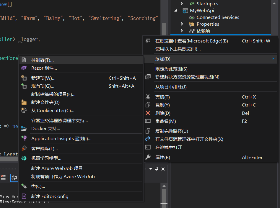Click the Ctrl+Shift+W shortcut text

(256, 41)
